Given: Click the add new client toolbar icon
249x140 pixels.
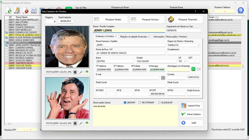Looking at the screenshot, I should coord(8,11).
